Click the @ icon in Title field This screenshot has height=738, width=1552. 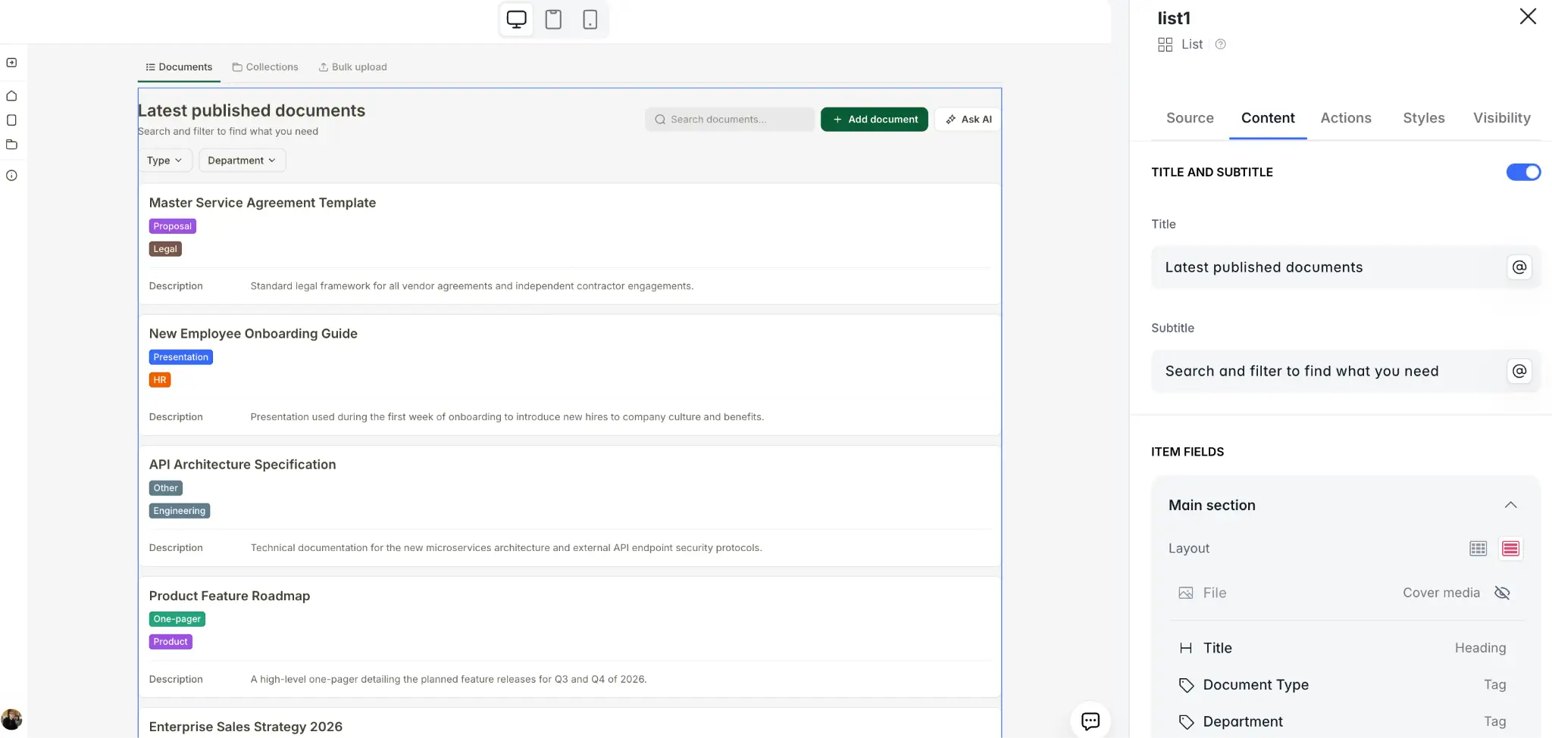point(1519,266)
